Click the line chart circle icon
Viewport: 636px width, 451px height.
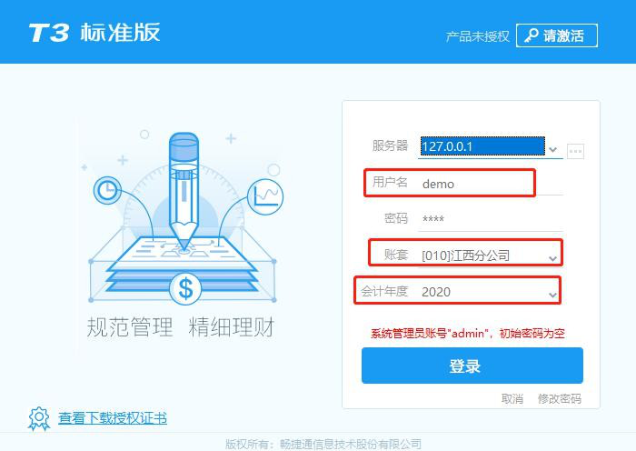click(265, 197)
